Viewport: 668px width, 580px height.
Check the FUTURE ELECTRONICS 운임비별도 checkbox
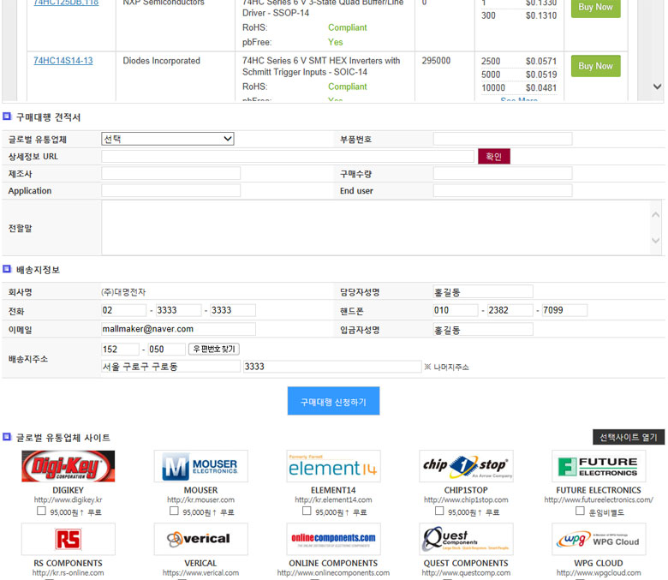click(580, 511)
